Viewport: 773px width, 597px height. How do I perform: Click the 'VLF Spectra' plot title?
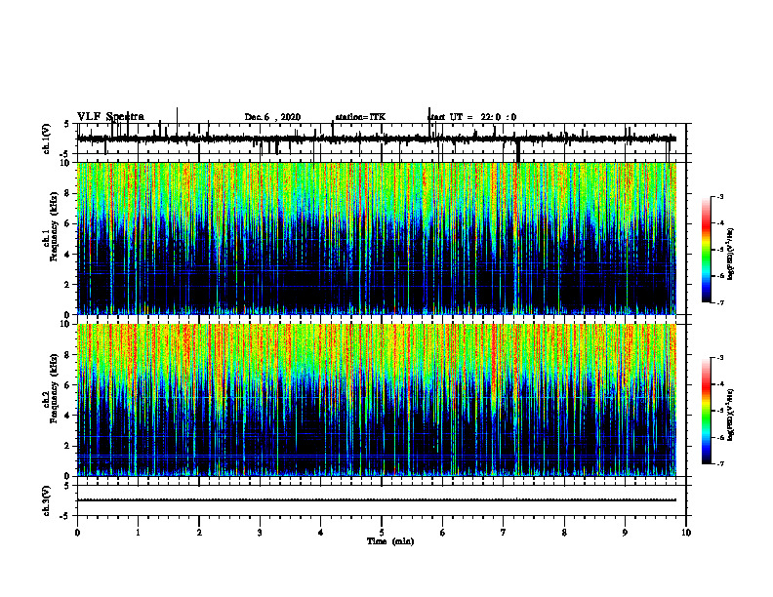coord(110,117)
